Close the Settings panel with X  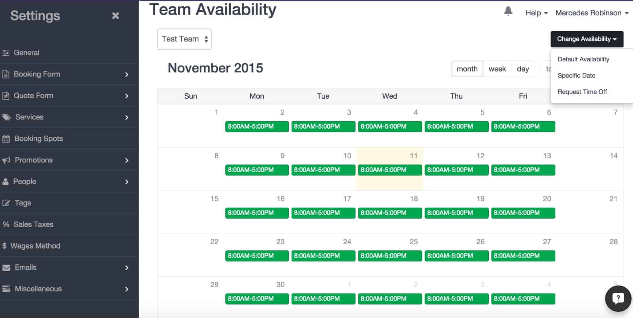115,15
